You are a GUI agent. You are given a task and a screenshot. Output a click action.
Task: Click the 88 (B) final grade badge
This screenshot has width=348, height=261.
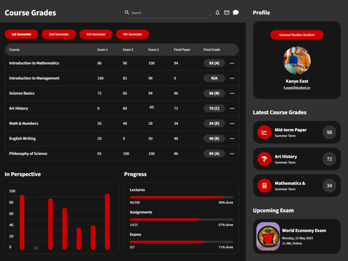(214, 93)
